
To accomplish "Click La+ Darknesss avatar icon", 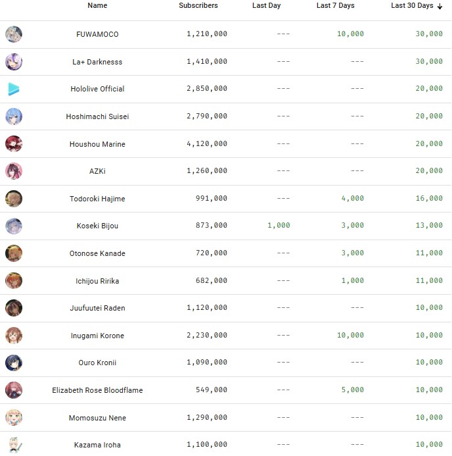I will [14, 62].
